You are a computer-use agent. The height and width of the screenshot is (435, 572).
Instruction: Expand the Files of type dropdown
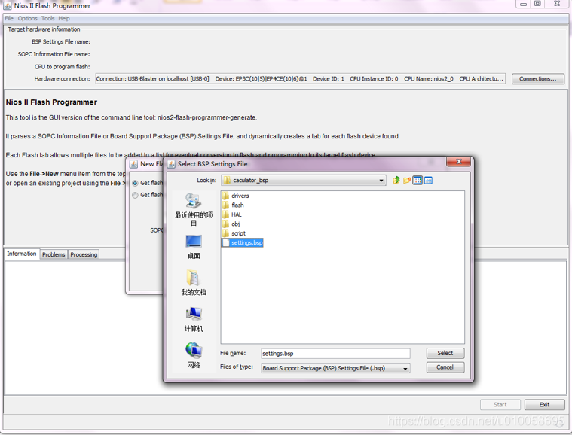pos(405,368)
